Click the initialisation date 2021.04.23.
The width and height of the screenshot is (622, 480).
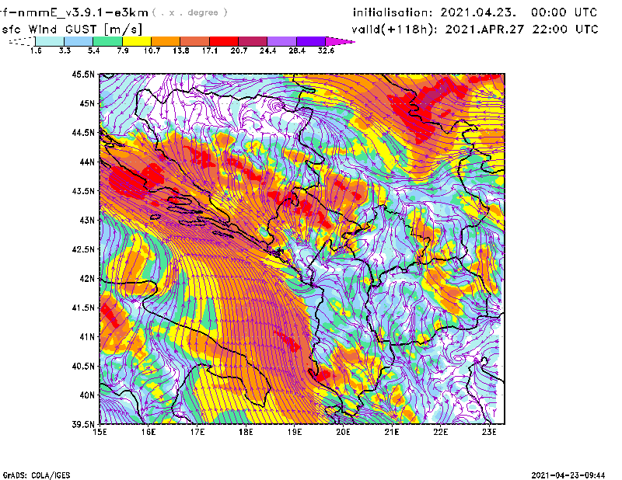pyautogui.click(x=478, y=12)
